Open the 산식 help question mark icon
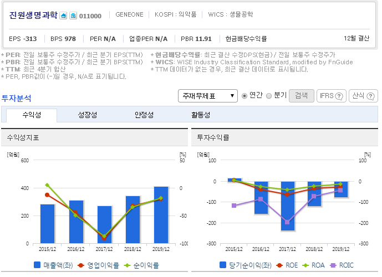 [x=370, y=96]
